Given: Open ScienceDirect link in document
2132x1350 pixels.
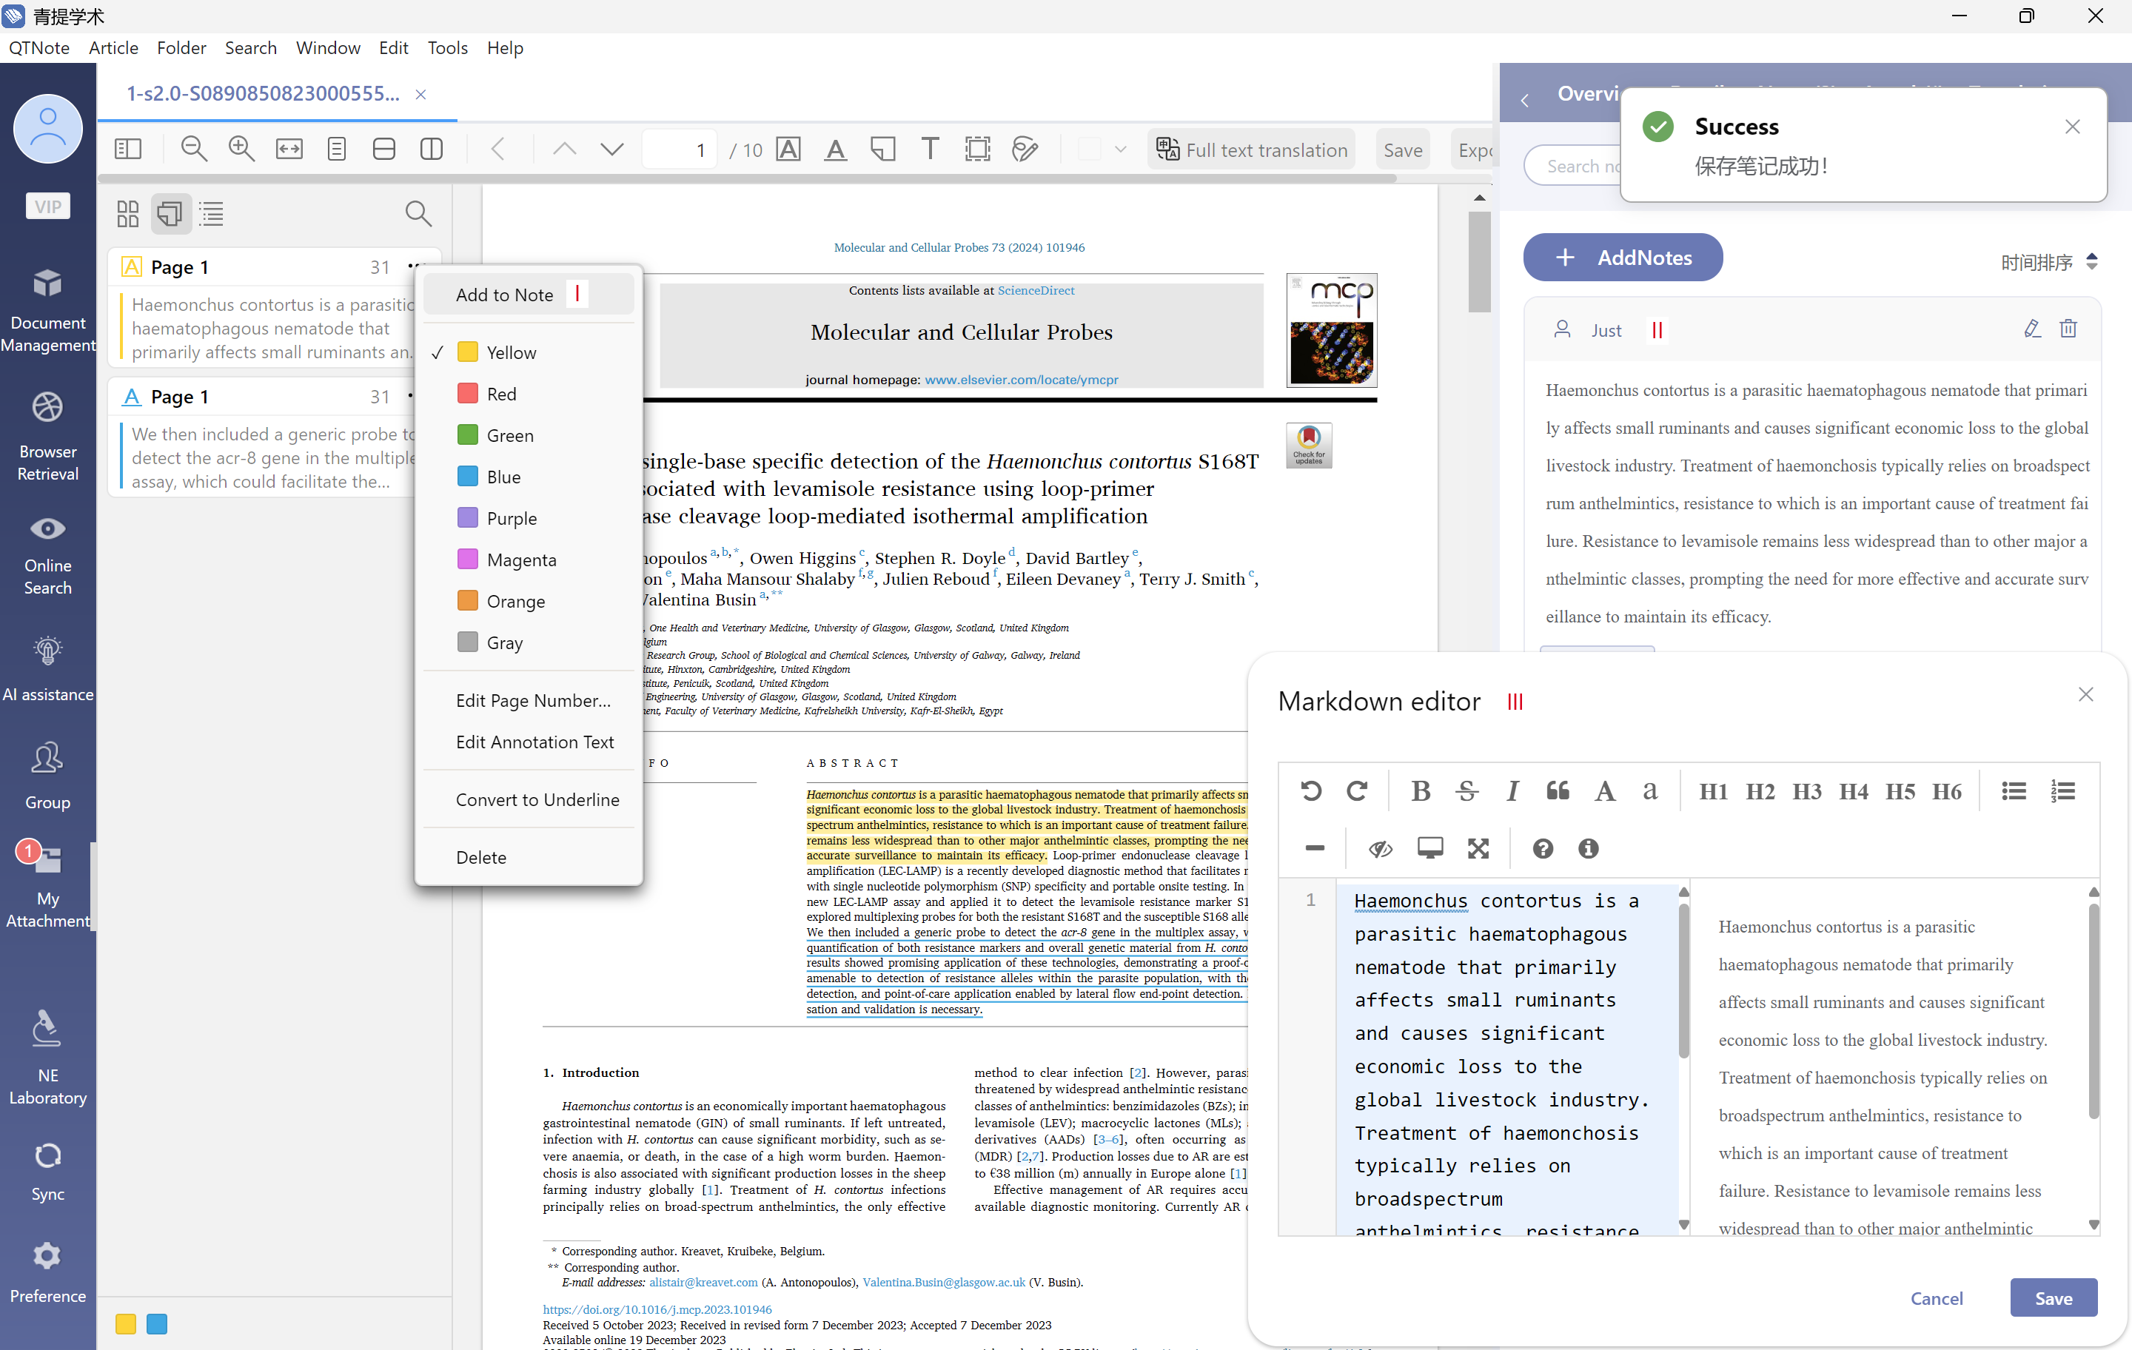Looking at the screenshot, I should 1036,290.
